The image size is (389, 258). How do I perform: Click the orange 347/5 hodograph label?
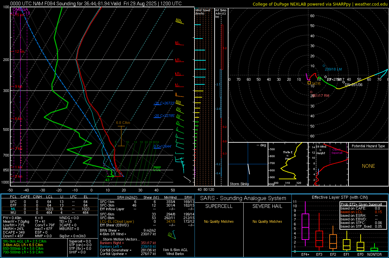pos(316,84)
